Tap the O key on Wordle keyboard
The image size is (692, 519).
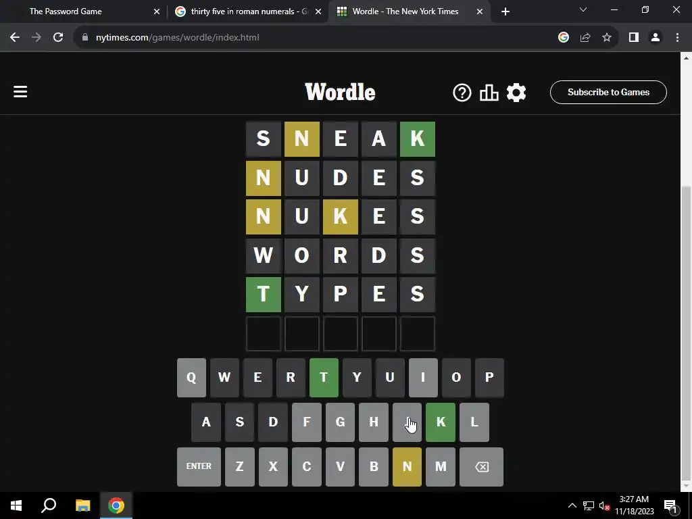tap(456, 377)
